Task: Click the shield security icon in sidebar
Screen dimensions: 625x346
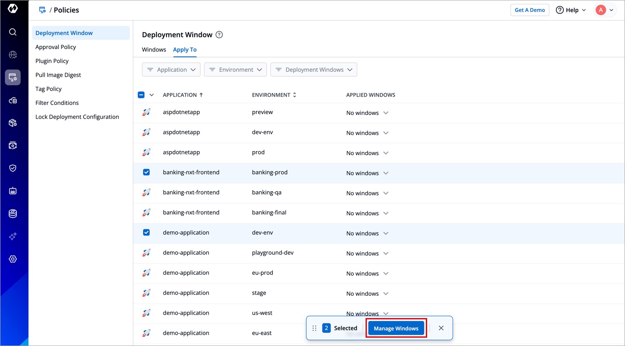Action: pos(13,168)
